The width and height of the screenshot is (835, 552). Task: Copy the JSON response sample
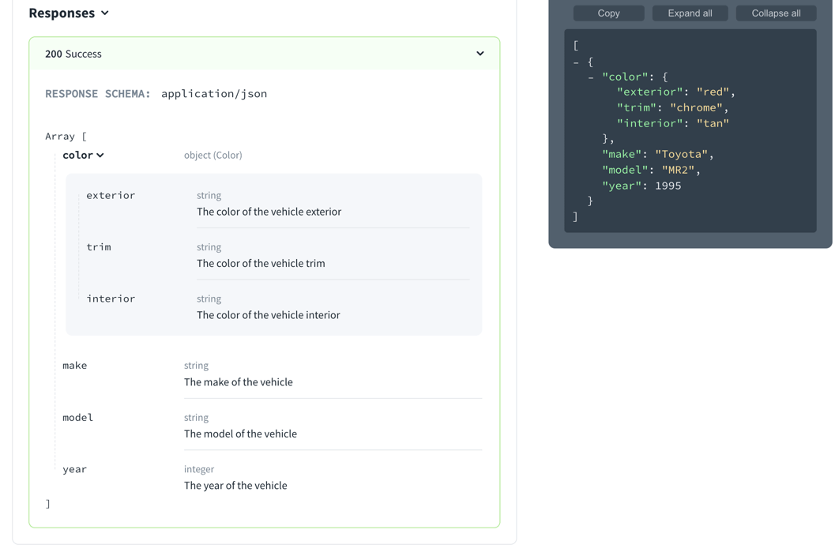pos(608,13)
